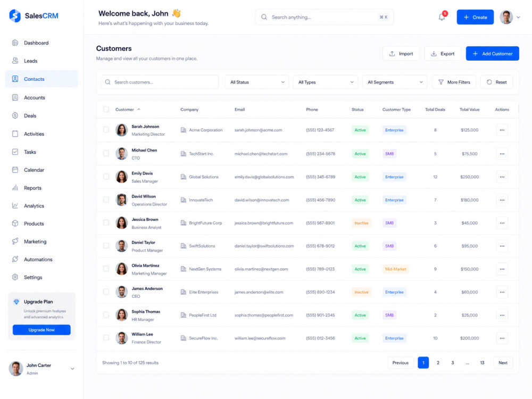Go to Contacts in sidebar

[x=41, y=79]
